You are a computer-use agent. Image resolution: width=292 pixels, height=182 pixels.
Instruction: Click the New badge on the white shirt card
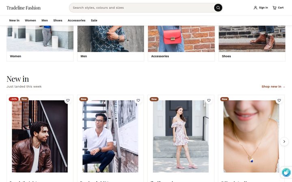coord(84,99)
